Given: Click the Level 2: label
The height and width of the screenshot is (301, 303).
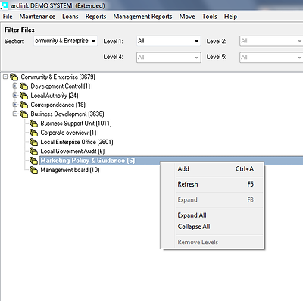Looking at the screenshot, I should click(216, 41).
